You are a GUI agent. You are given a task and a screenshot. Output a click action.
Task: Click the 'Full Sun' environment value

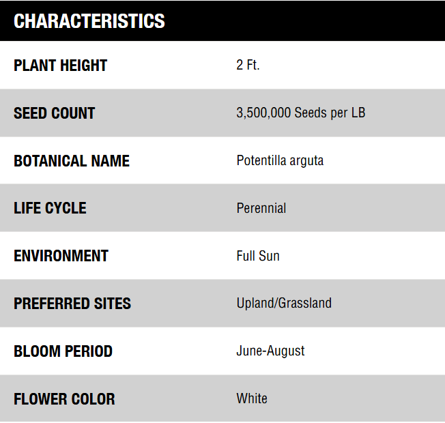pyautogui.click(x=258, y=256)
